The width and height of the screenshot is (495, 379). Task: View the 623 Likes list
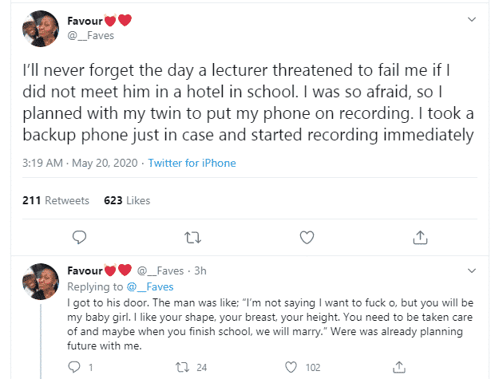tap(127, 200)
